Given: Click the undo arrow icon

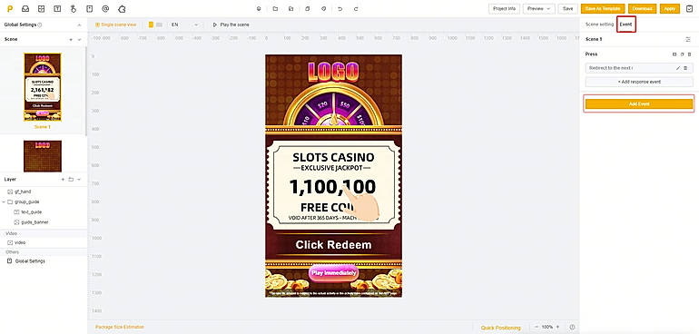Looking at the screenshot, I should coord(340,8).
